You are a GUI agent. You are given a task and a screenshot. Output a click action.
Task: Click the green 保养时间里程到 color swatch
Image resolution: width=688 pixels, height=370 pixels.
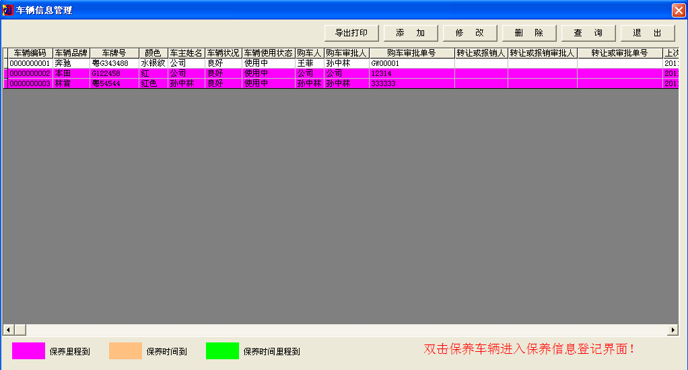(x=222, y=350)
